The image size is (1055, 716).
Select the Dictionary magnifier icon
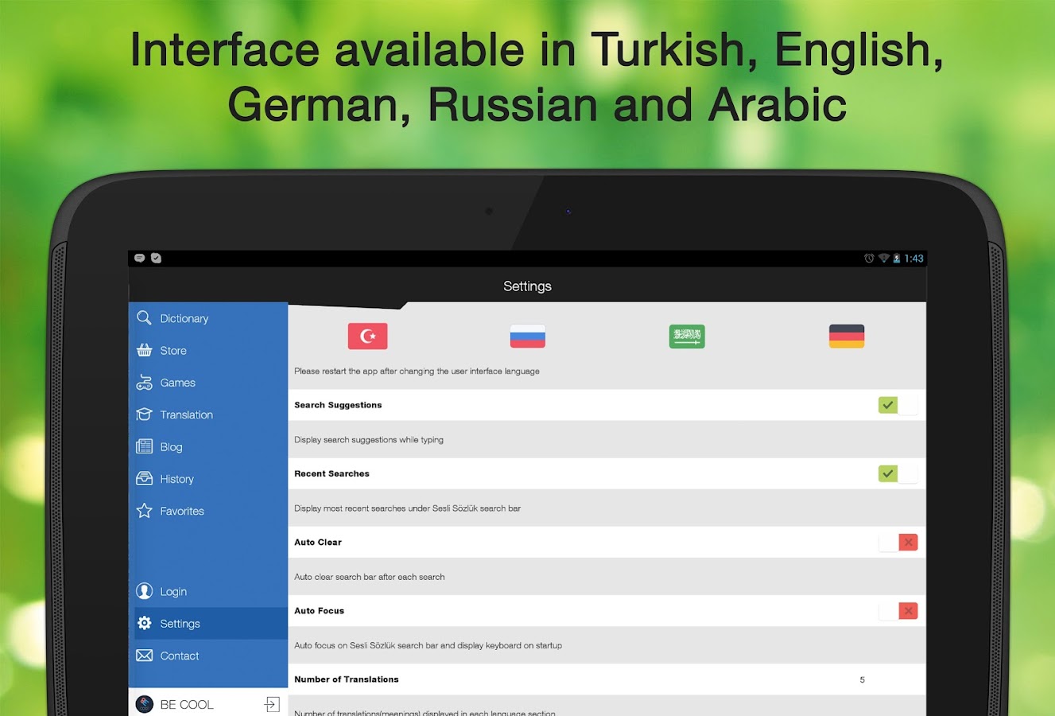(x=144, y=317)
